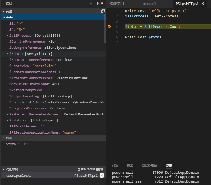This screenshot has height=185, width=211.
Task: Expand the $Error ArrayList entry
Action: pos(7,54)
